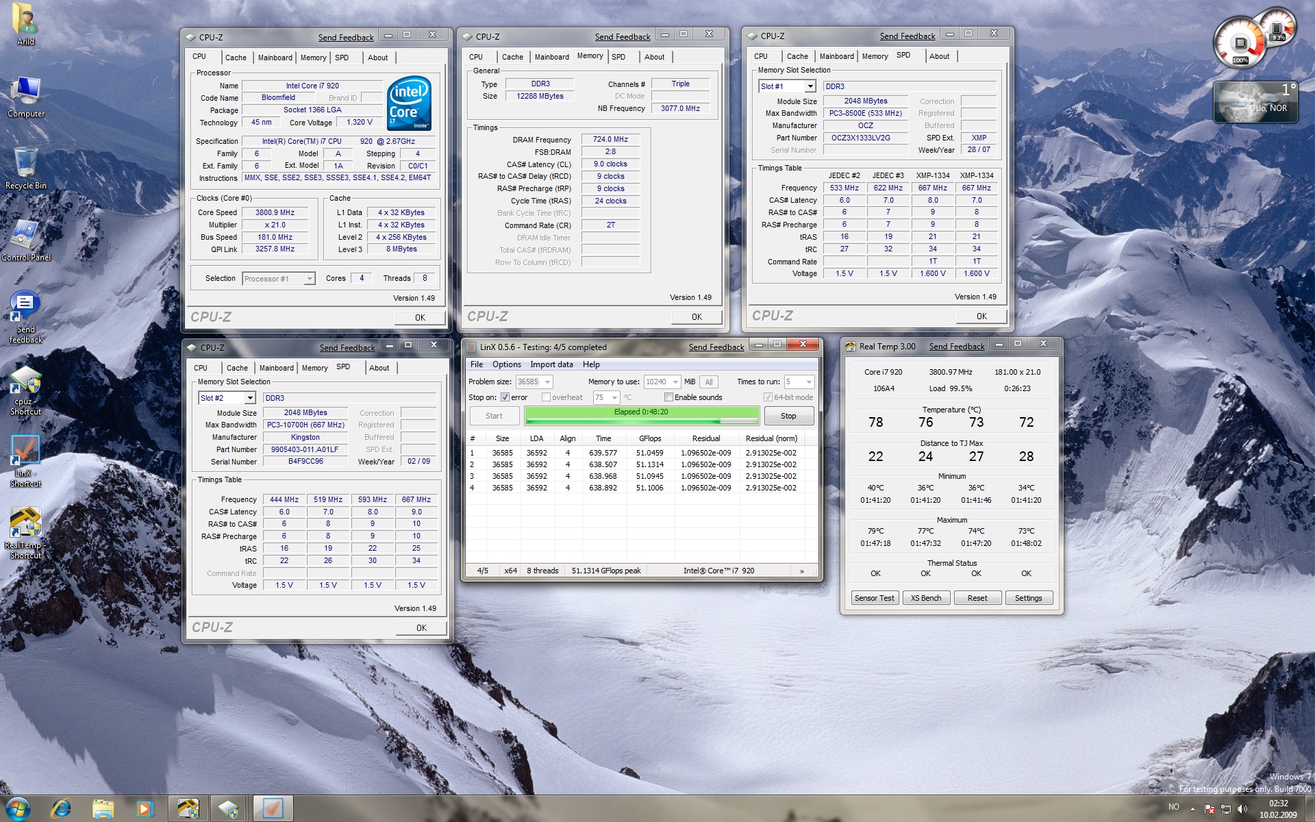Open the File menu in LinX
The height and width of the screenshot is (822, 1315).
point(477,364)
